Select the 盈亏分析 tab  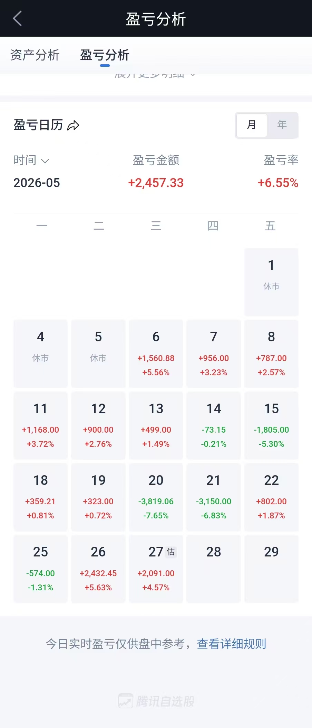(105, 55)
